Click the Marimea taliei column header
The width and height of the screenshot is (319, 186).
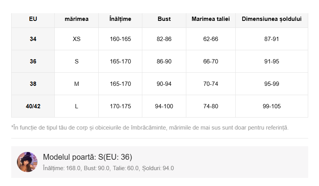(x=211, y=19)
